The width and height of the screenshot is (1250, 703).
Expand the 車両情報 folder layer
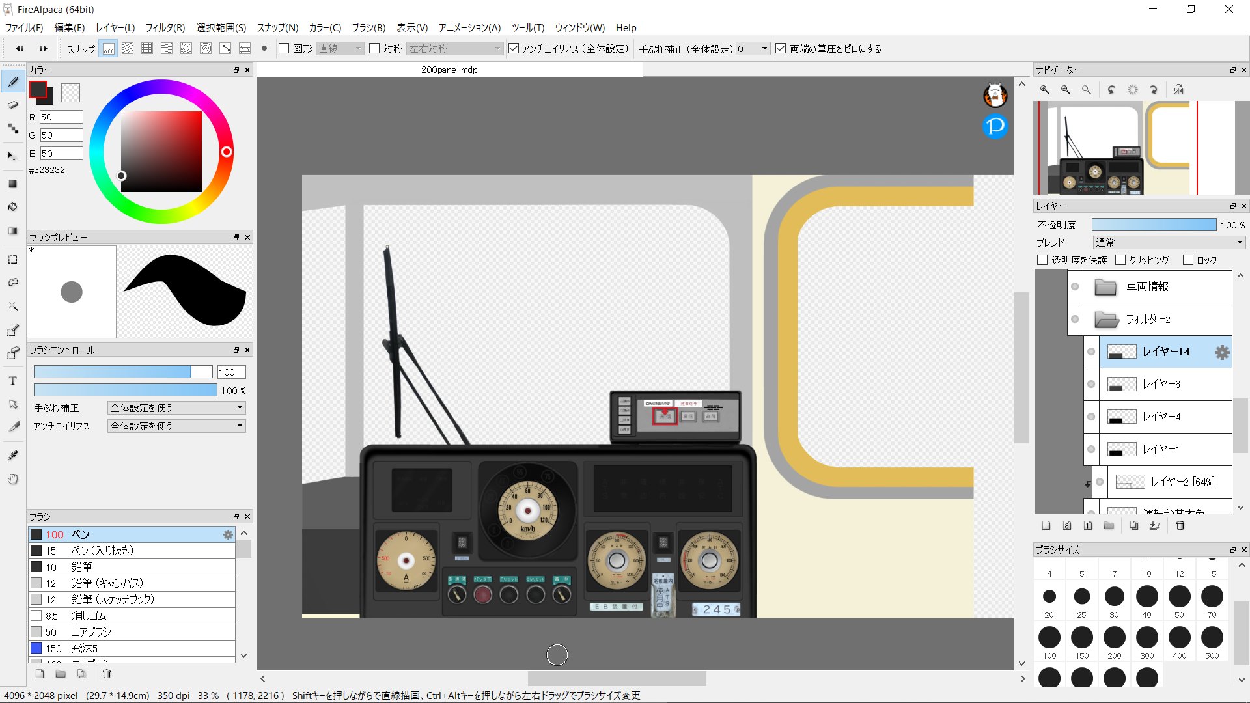click(1105, 287)
